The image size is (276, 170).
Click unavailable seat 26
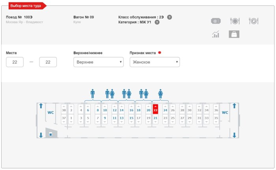173,109
